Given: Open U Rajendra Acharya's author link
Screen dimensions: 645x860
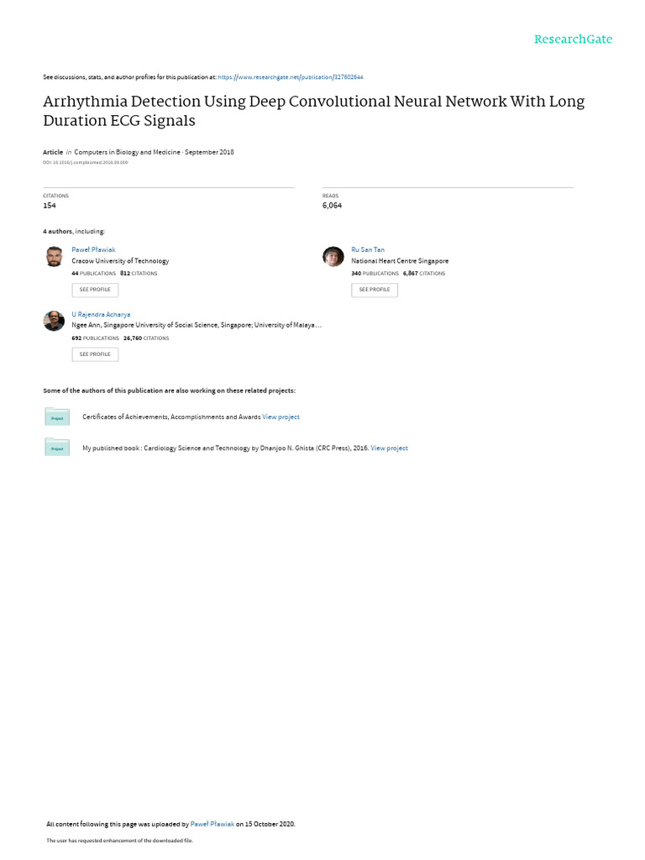Looking at the screenshot, I should [x=101, y=315].
